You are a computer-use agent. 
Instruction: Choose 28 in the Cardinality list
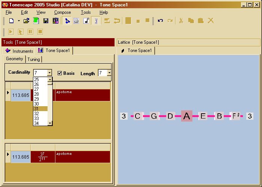coord(40,94)
